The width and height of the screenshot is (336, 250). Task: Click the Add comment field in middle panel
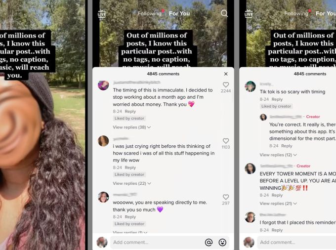tap(157, 242)
